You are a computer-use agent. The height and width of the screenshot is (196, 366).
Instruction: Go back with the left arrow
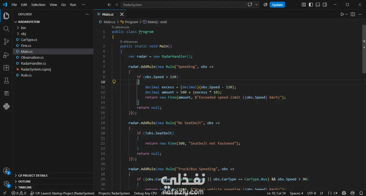pos(109,5)
